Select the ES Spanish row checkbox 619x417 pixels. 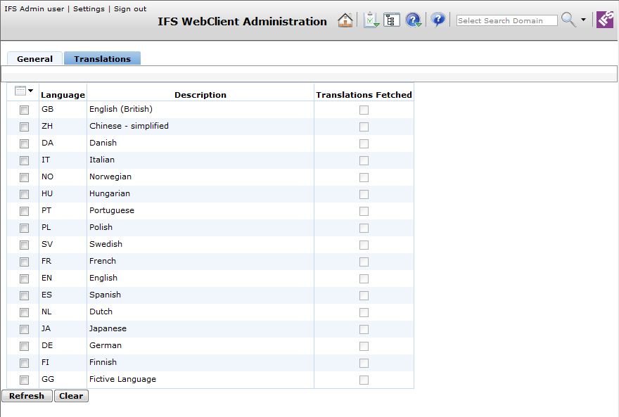[x=24, y=295]
